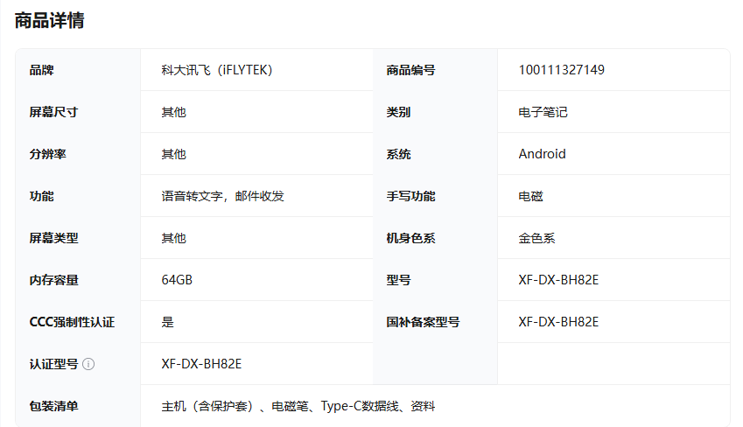Click the 认证型号 label text

click(53, 364)
